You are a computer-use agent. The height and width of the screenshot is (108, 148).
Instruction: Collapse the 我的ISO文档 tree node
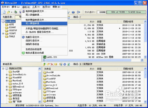[x=3, y=68]
